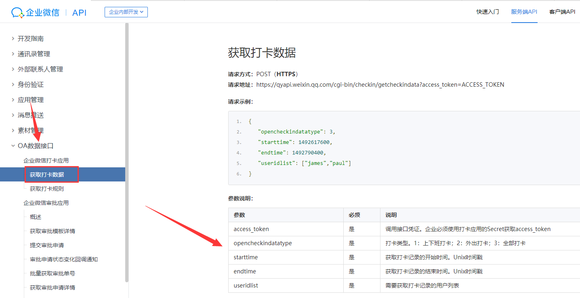Image resolution: width=580 pixels, height=298 pixels.
Task: Expand the 通讯录管理 section
Action: [x=34, y=54]
